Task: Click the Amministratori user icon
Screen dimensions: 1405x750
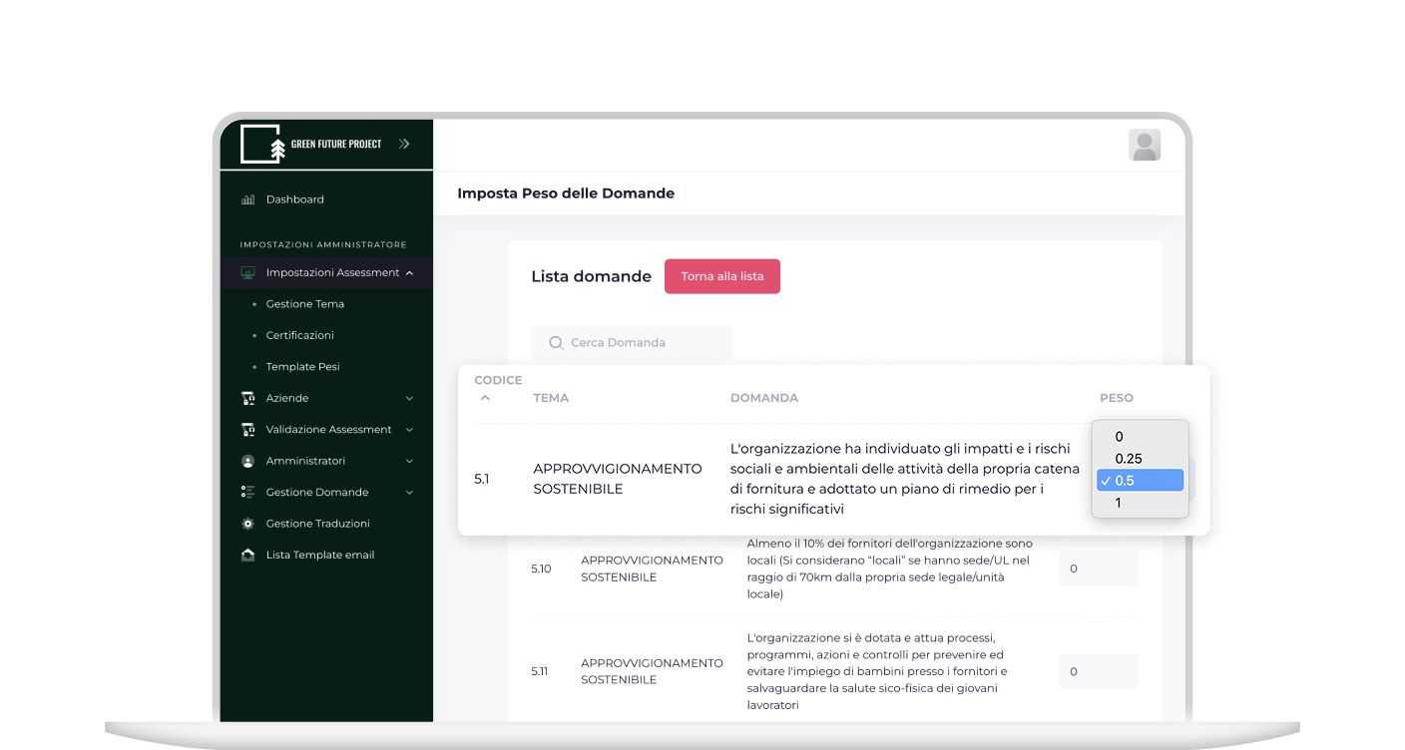Action: pos(248,461)
